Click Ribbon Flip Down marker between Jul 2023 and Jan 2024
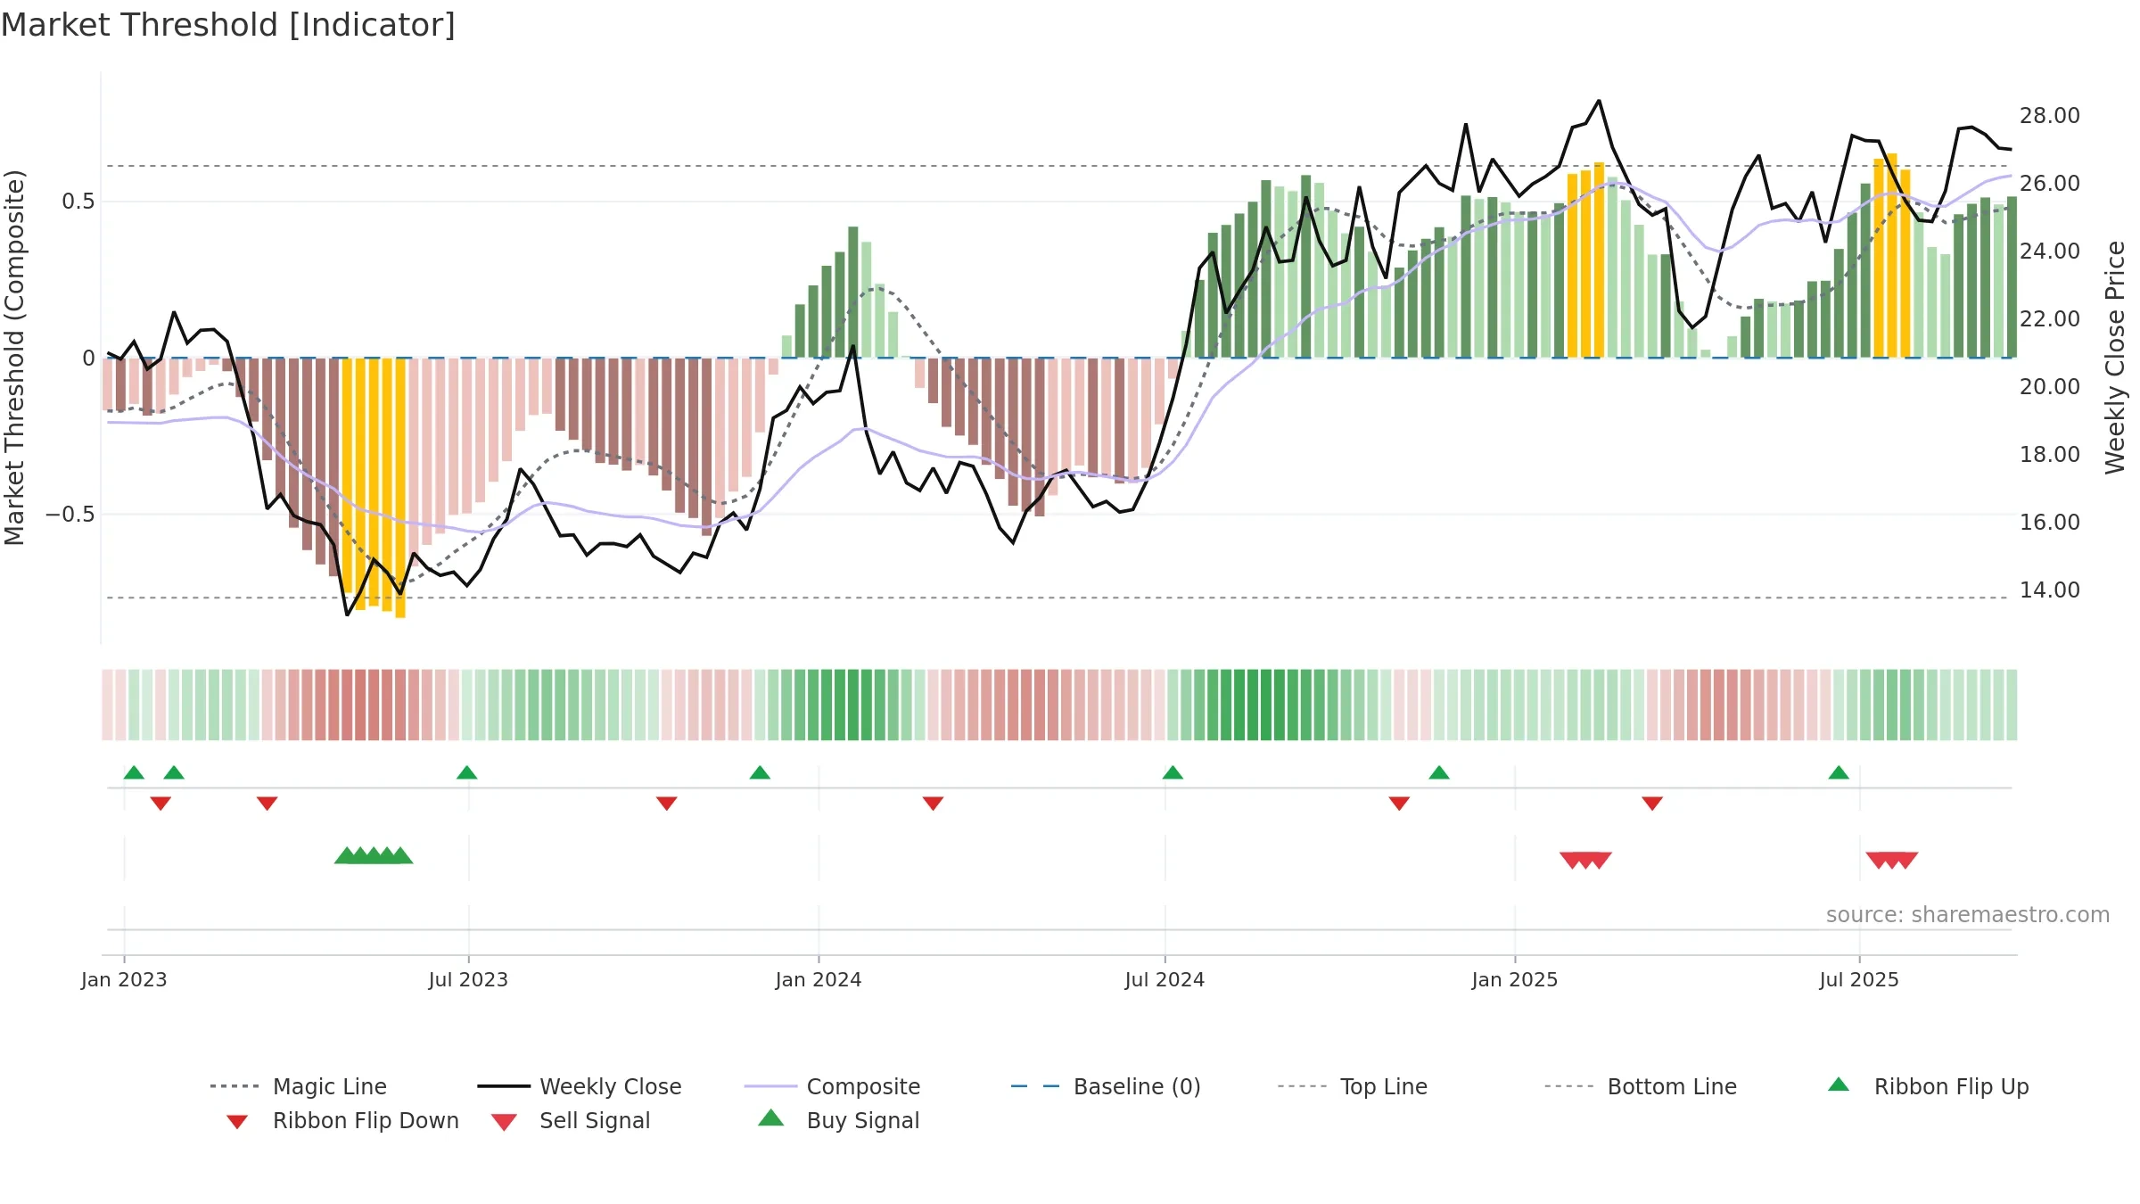2140x1204 pixels. tap(666, 804)
